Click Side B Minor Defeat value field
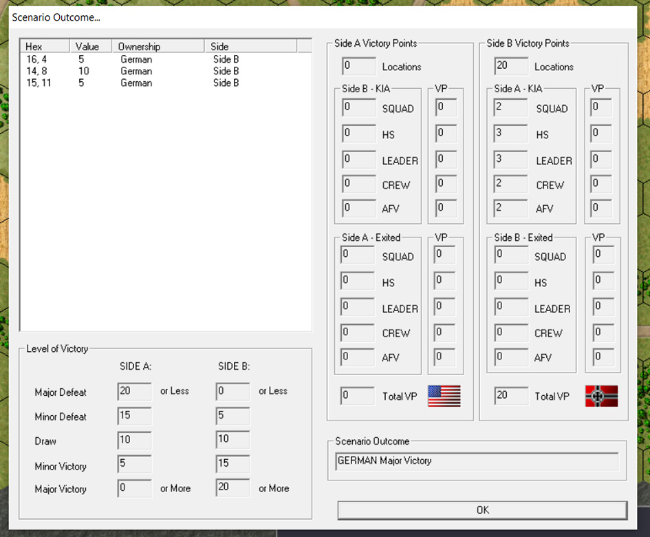 (233, 416)
